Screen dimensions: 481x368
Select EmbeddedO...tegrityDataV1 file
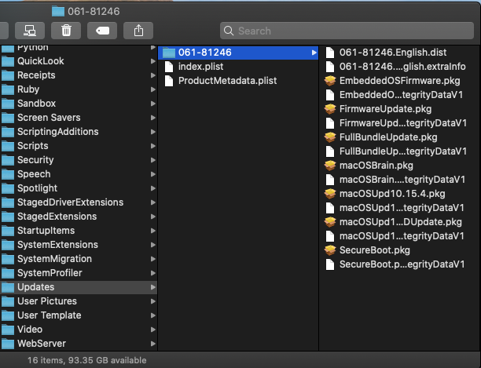pos(400,95)
